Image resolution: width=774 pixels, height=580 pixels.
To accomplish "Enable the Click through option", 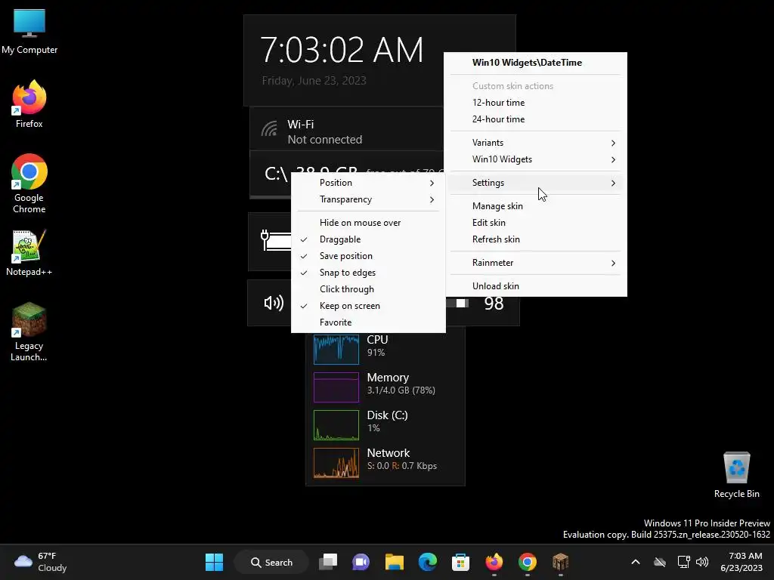I will click(368, 289).
